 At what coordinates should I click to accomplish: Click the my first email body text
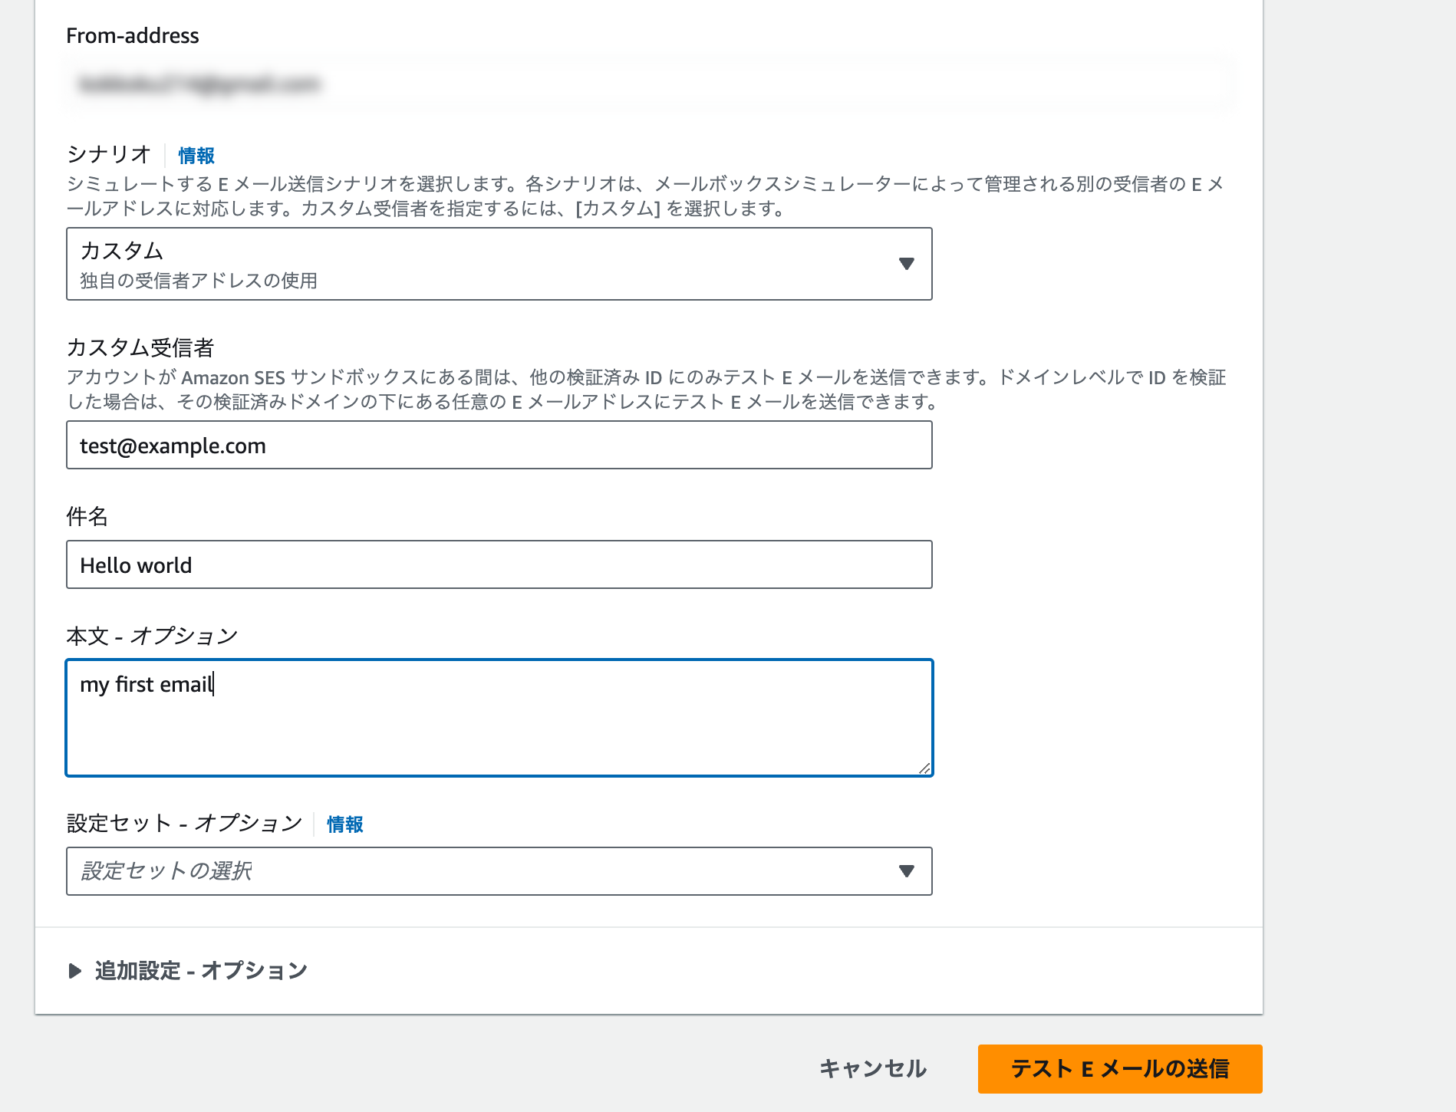coord(147,685)
